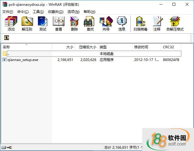Open the 收藏夹(O) favorites menu
Image resolution: width=194 pixels, height=151 pixels.
(x=55, y=12)
